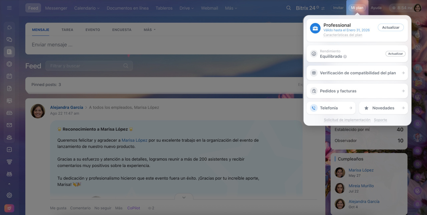427x215 pixels.
Task: Click the search magnifier in top bar
Action: pyautogui.click(x=289, y=8)
